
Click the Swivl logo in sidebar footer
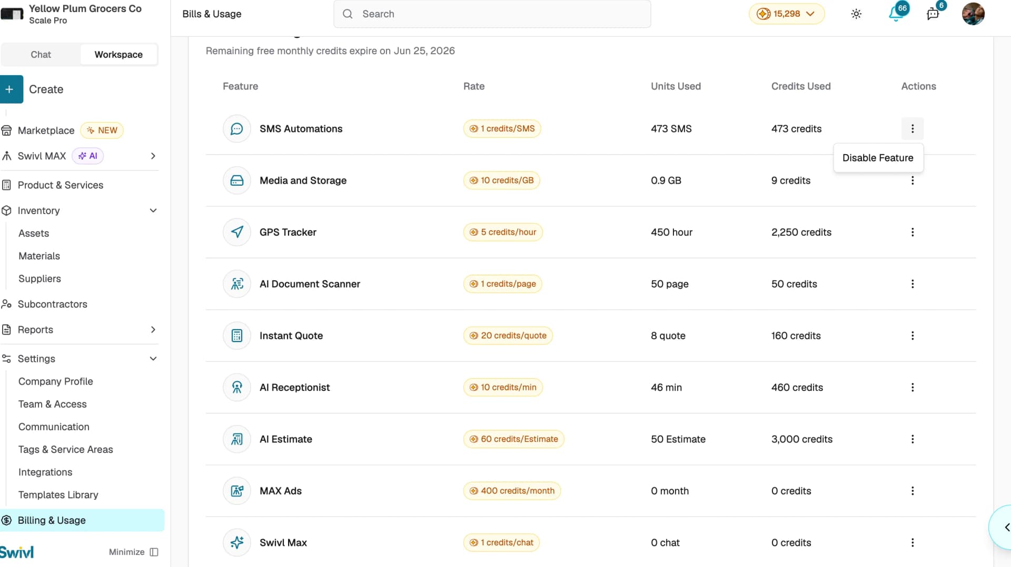click(17, 552)
